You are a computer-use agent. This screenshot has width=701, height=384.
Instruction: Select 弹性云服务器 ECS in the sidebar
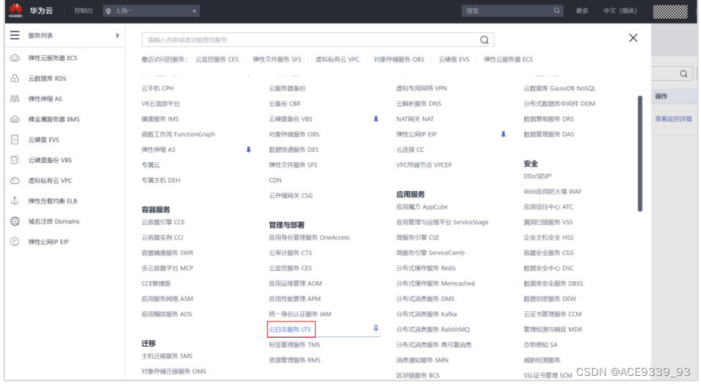(52, 58)
